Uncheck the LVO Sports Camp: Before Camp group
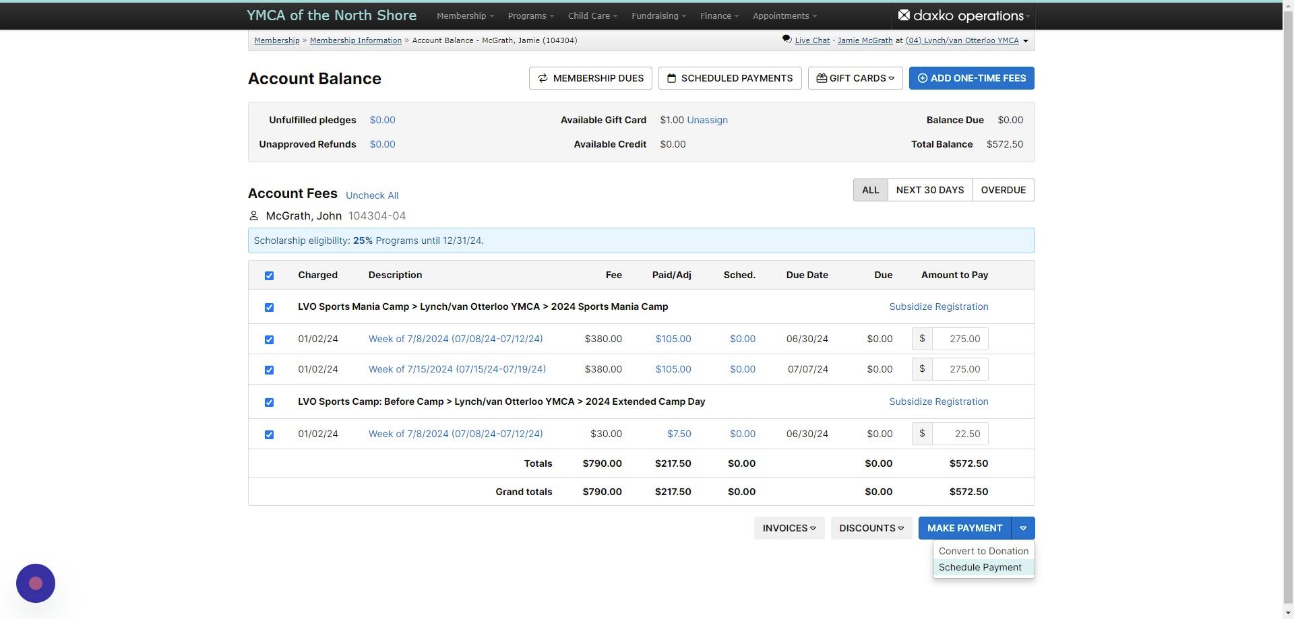This screenshot has width=1294, height=619. (x=269, y=402)
